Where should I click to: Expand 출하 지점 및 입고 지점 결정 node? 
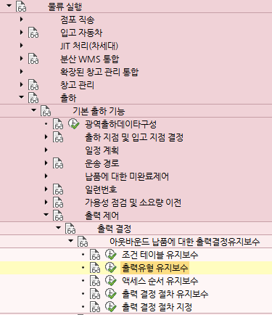pyautogui.click(x=46, y=136)
